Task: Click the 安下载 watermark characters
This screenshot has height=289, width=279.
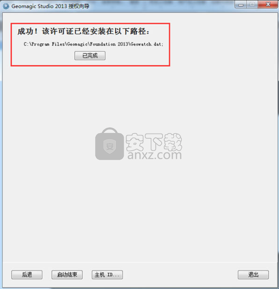Action: point(154,142)
